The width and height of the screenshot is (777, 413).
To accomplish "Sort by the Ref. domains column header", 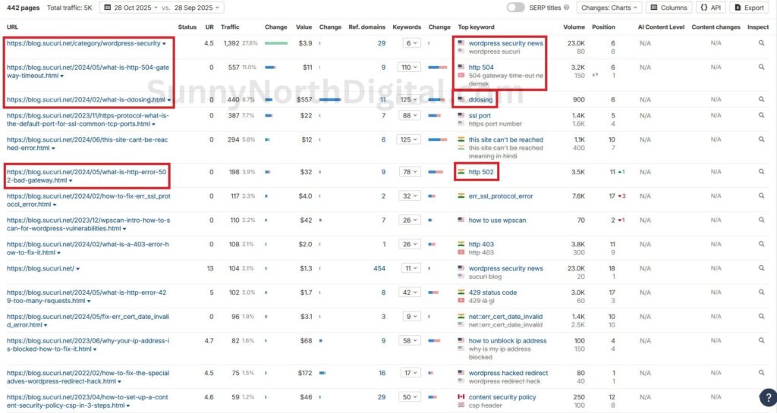I will click(366, 27).
